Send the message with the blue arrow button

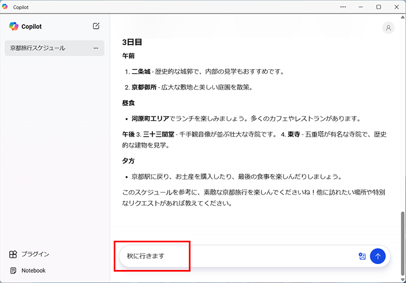point(378,256)
